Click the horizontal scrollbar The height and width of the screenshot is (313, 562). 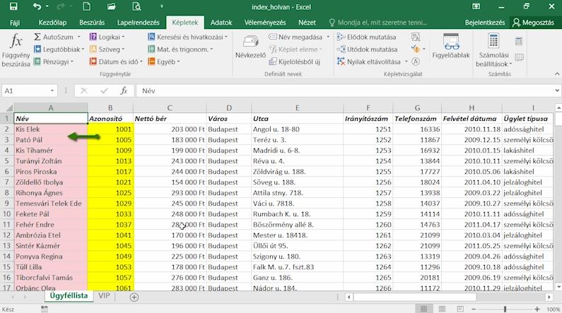[415, 297]
